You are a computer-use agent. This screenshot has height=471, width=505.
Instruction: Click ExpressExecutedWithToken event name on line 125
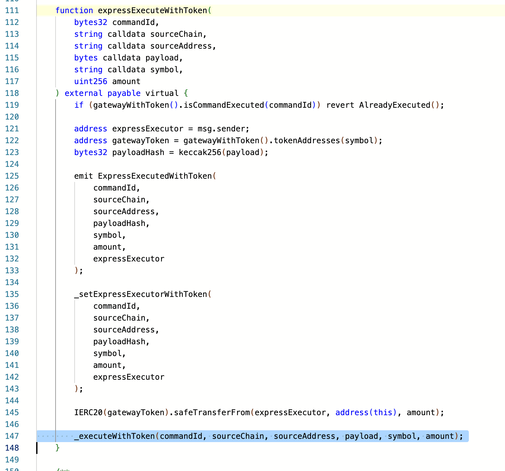(155, 176)
